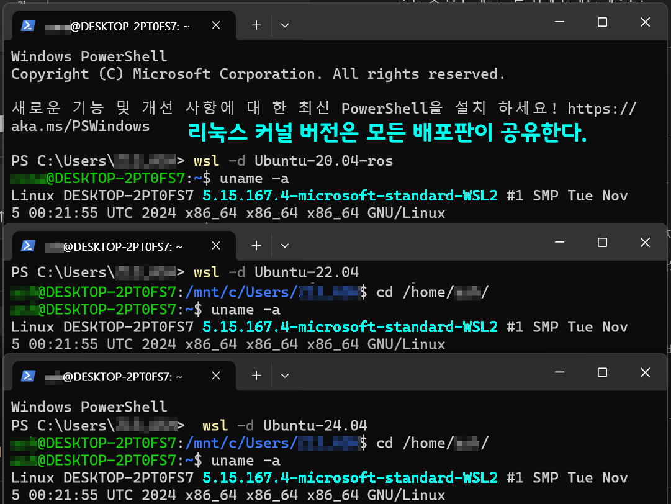The image size is (671, 504).
Task: Select the bottom terminal's @DESKTOP-2PT0FS7 tab
Action: tap(124, 376)
